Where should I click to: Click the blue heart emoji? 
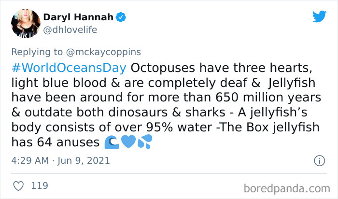tap(128, 142)
